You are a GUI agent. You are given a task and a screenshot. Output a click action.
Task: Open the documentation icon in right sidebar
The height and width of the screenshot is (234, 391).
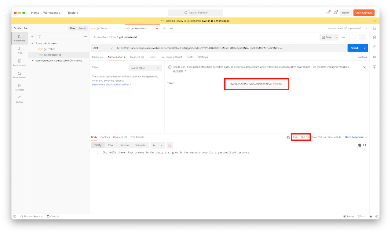click(375, 37)
